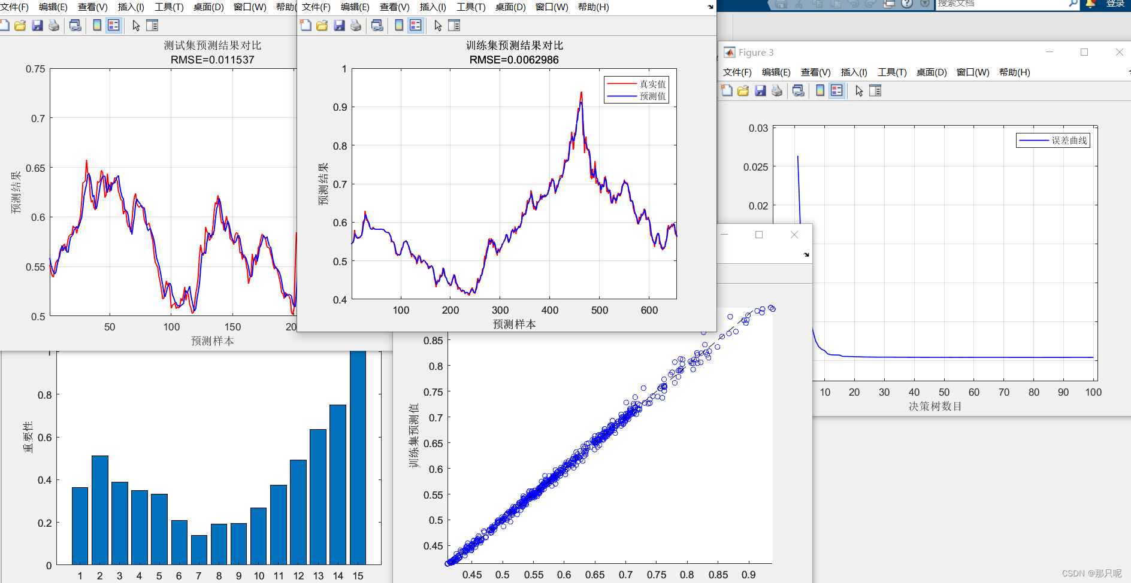Click y-axis label 重要性
The image size is (1131, 583).
click(x=28, y=437)
